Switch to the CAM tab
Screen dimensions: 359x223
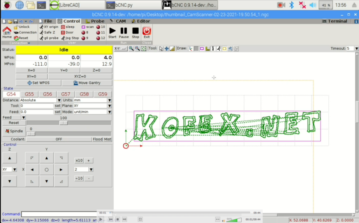(x=118, y=21)
